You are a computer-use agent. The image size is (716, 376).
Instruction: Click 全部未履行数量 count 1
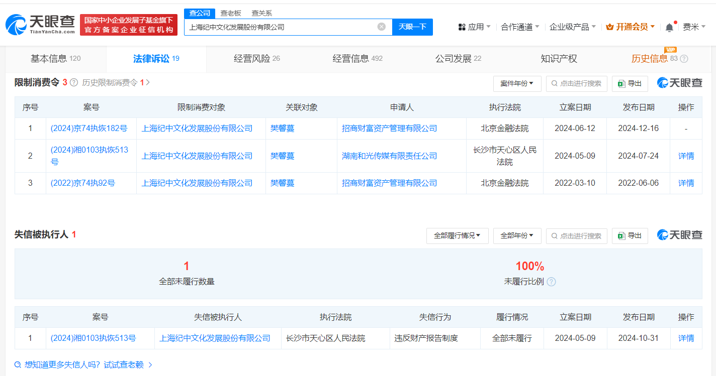tap(187, 266)
